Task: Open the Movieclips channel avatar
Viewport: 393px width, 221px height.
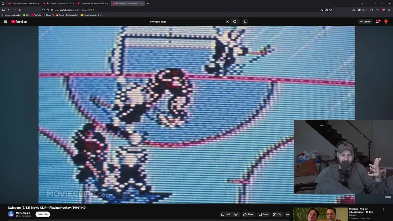Action: point(11,214)
